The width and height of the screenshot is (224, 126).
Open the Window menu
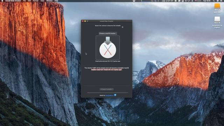49,1
